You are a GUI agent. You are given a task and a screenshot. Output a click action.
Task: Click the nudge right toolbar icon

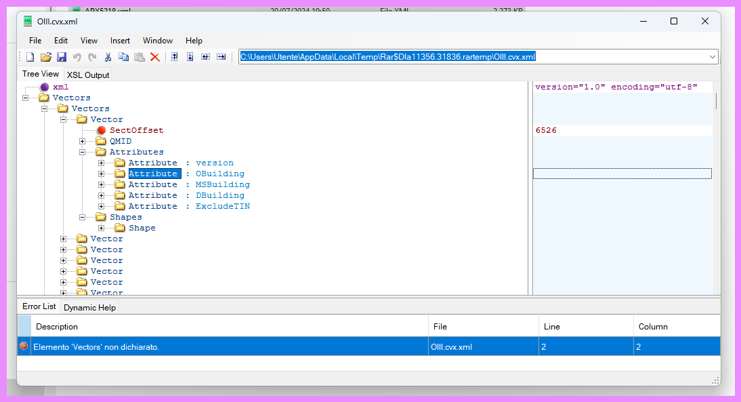tap(221, 57)
